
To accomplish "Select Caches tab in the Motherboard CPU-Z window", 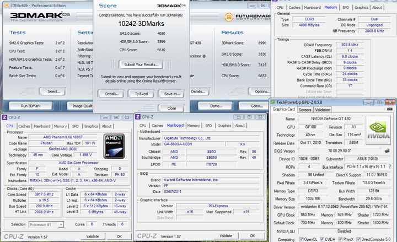I will click(x=157, y=126).
